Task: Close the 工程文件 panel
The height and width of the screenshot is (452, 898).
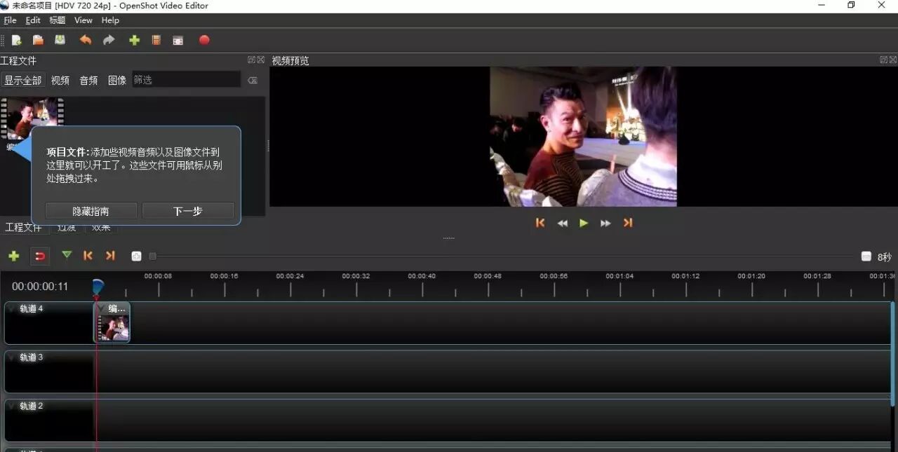Action: click(261, 60)
